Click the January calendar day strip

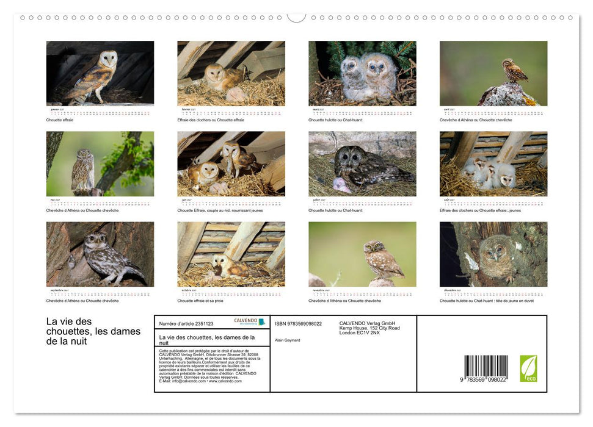100,113
